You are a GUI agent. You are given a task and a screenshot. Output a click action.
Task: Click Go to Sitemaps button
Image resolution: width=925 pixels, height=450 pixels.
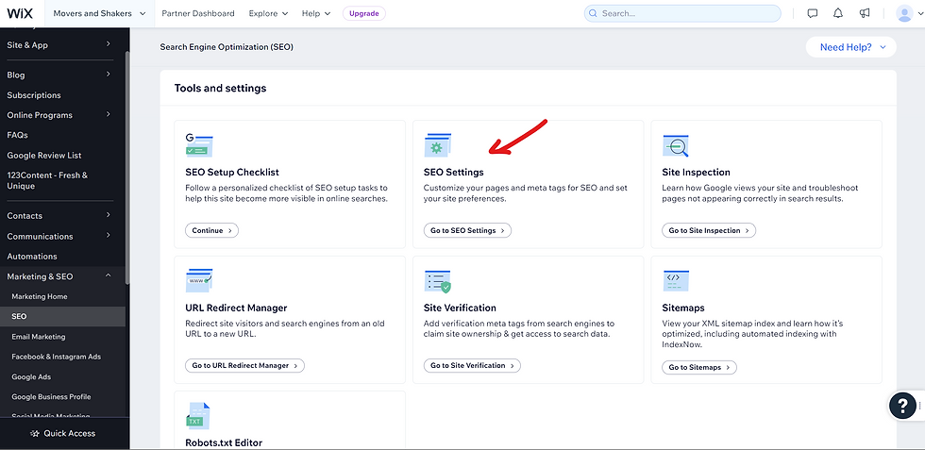click(x=699, y=367)
